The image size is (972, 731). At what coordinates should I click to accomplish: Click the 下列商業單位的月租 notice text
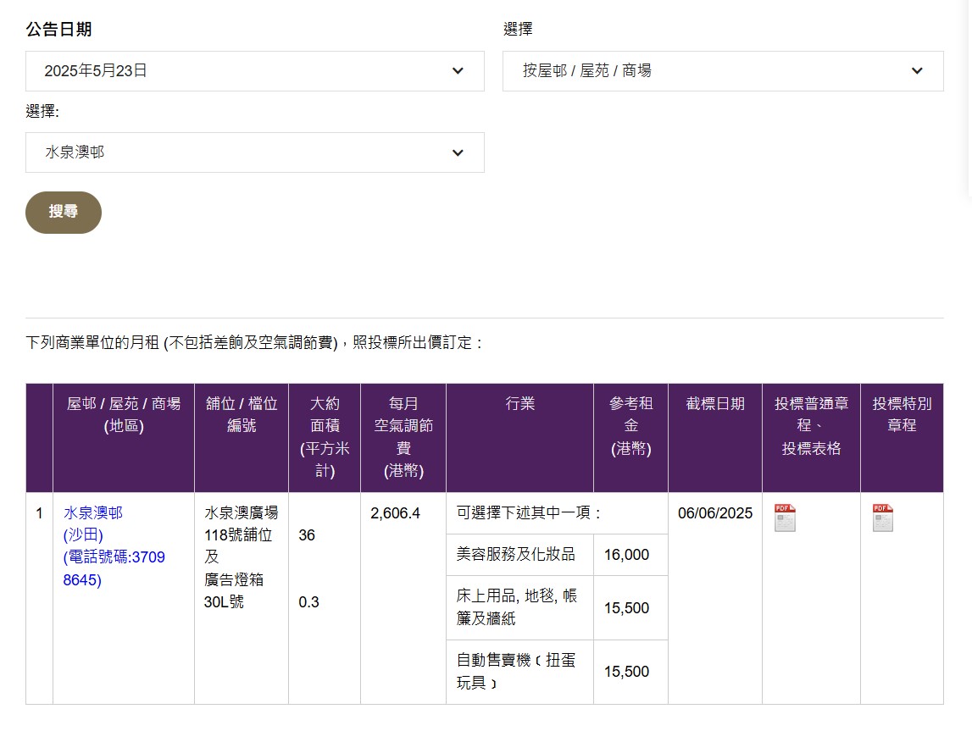point(254,342)
